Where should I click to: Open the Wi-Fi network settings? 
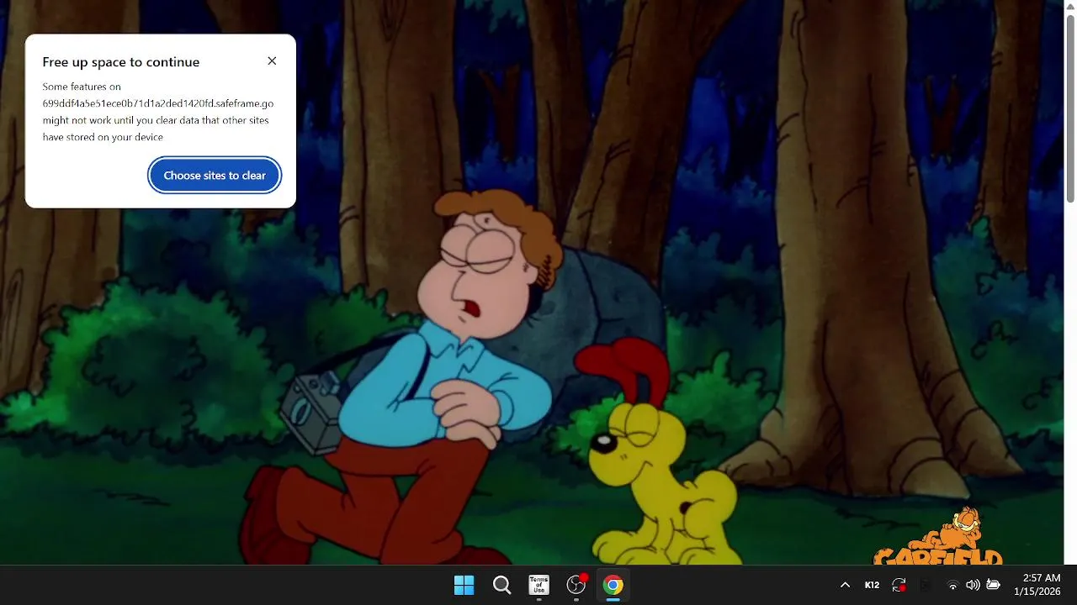coord(952,586)
